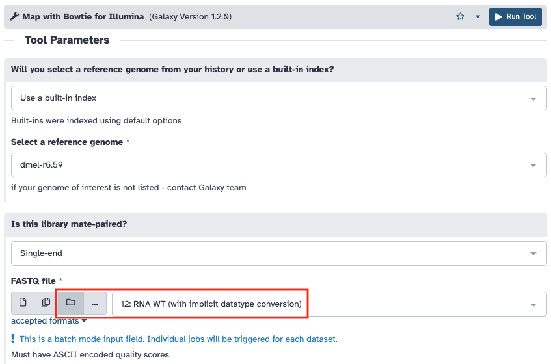The height and width of the screenshot is (364, 551).
Task: Open the Single-end library type dropdown
Action: tap(278, 253)
